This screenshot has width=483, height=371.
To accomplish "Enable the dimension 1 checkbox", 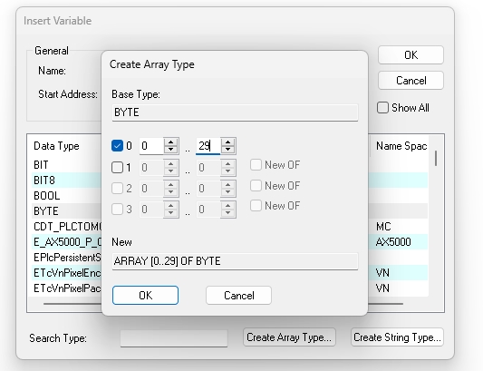I will coord(117,168).
